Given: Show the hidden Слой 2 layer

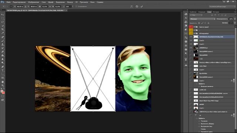Looking at the screenshot, I should click(191, 108).
